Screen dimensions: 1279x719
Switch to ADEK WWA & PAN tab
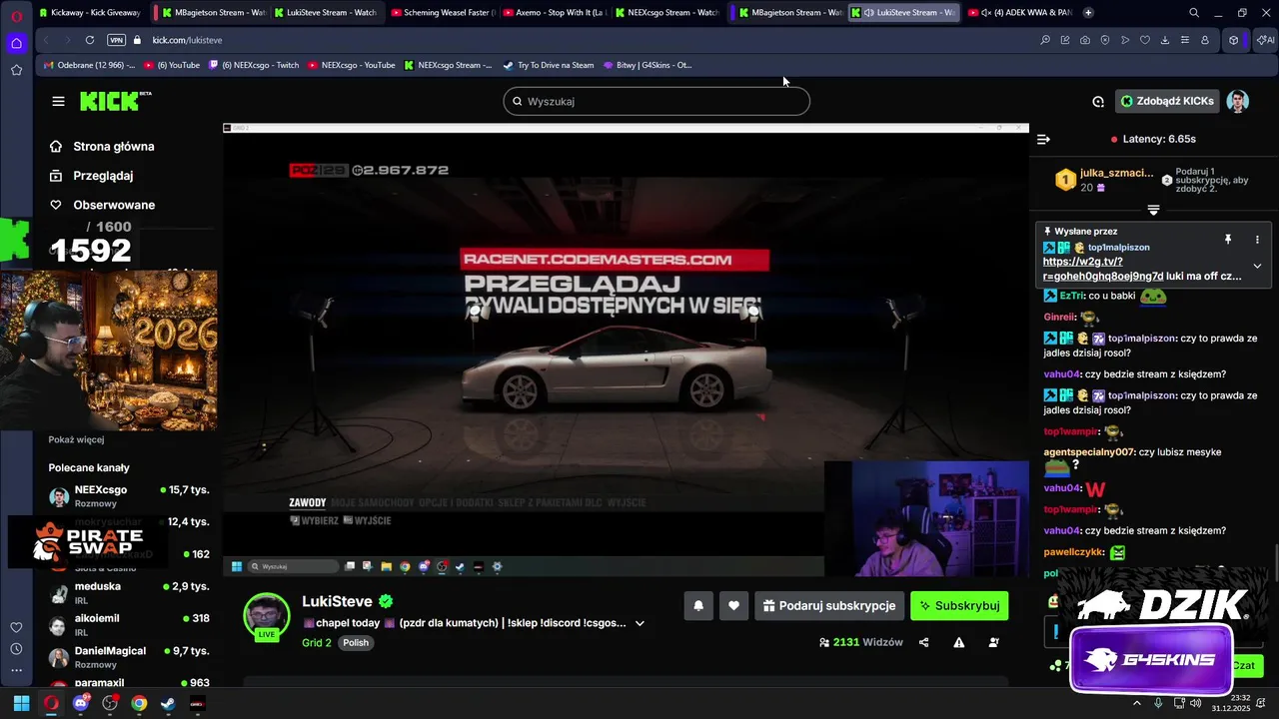tap(1019, 12)
